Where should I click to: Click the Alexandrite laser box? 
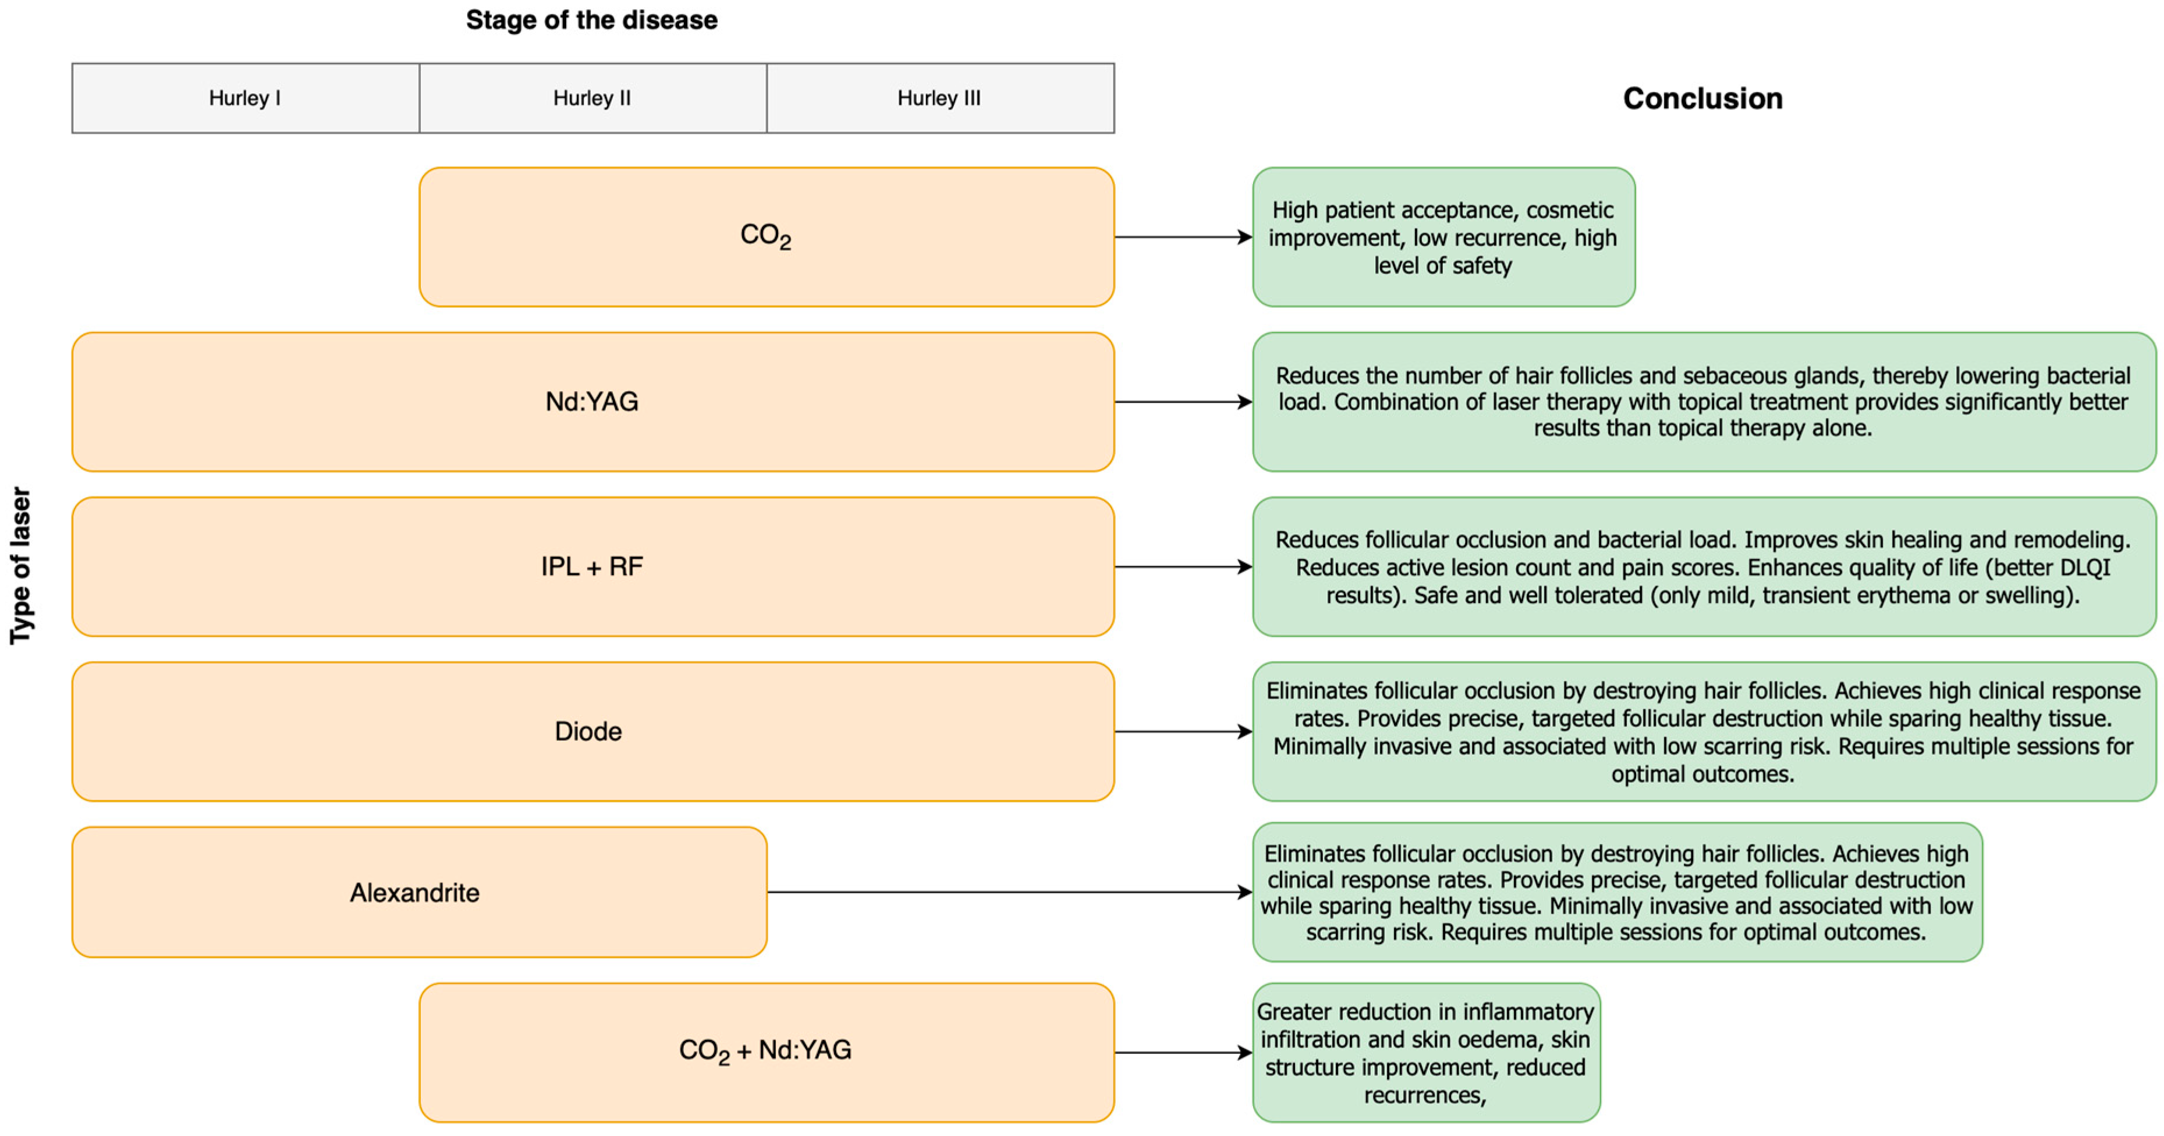[x=418, y=892]
